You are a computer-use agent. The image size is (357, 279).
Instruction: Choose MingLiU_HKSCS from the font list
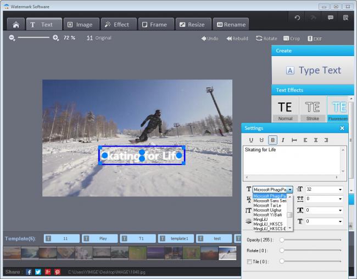[x=270, y=224]
